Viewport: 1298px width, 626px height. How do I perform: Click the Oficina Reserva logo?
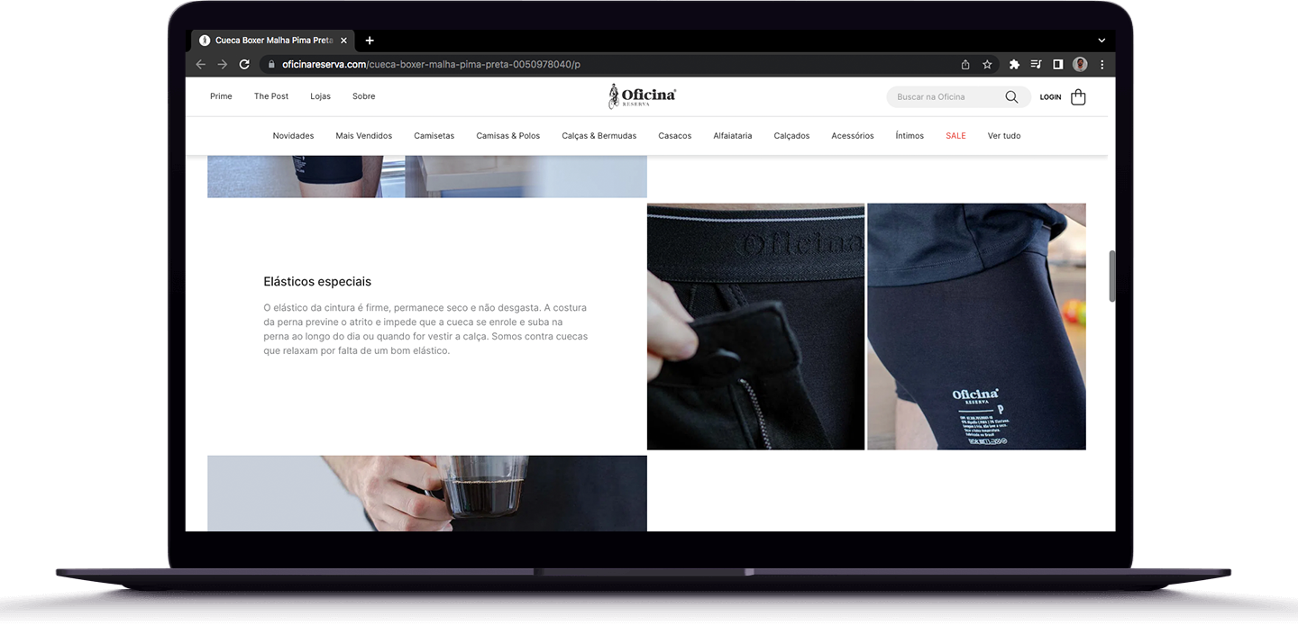point(642,96)
